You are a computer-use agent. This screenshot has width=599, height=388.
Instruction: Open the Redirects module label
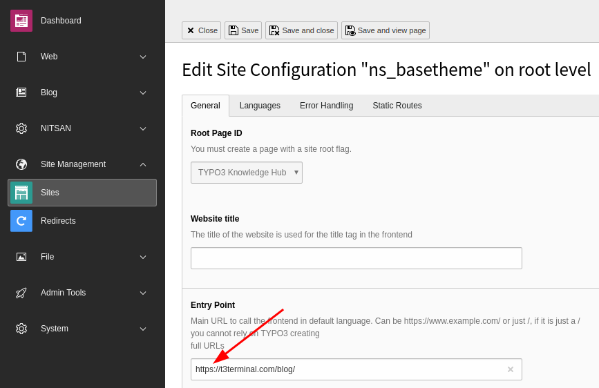point(58,221)
